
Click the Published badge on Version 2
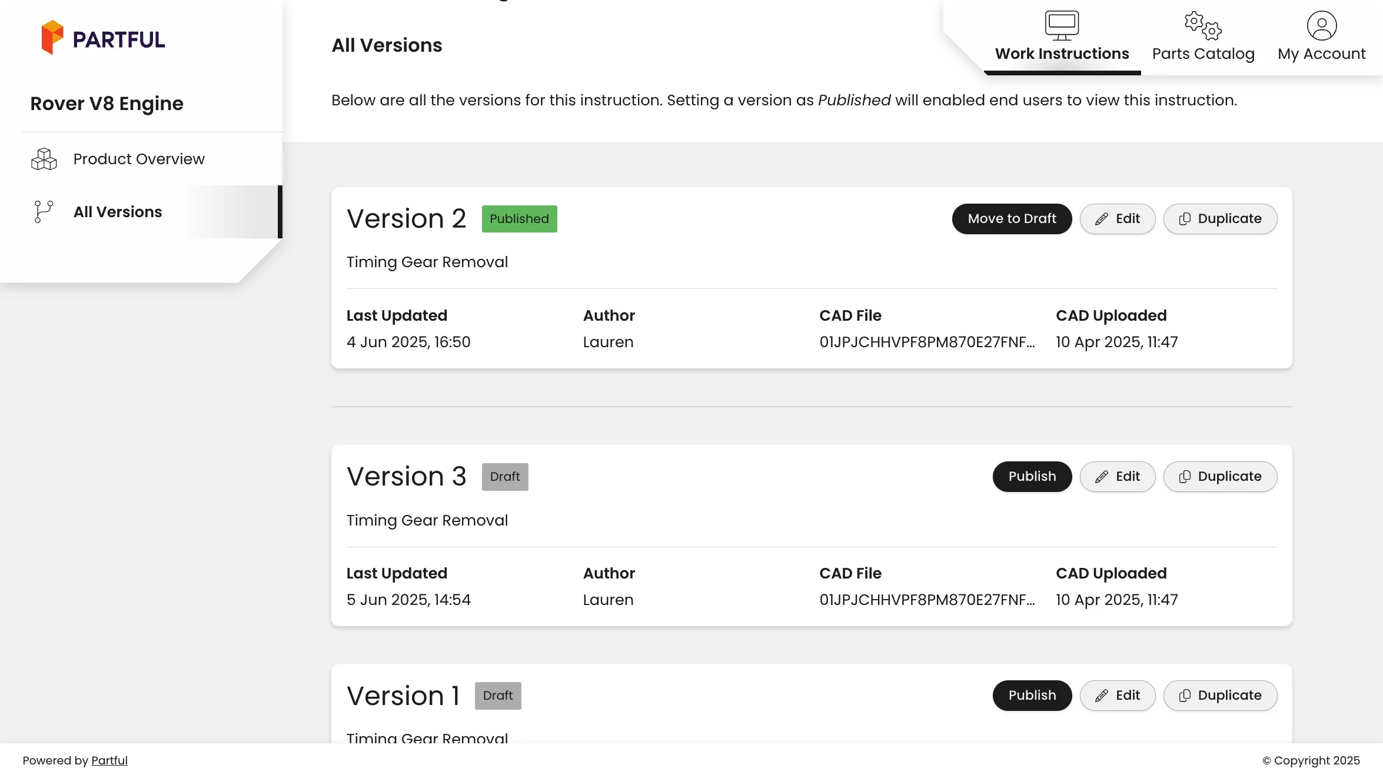[519, 219]
